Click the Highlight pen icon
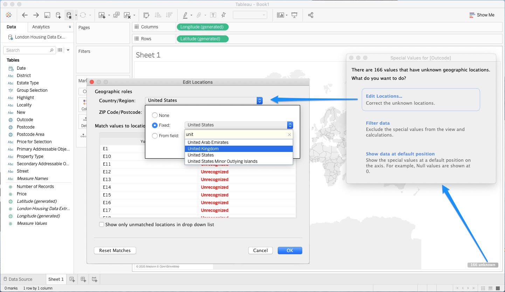This screenshot has width=505, height=292. [185, 15]
